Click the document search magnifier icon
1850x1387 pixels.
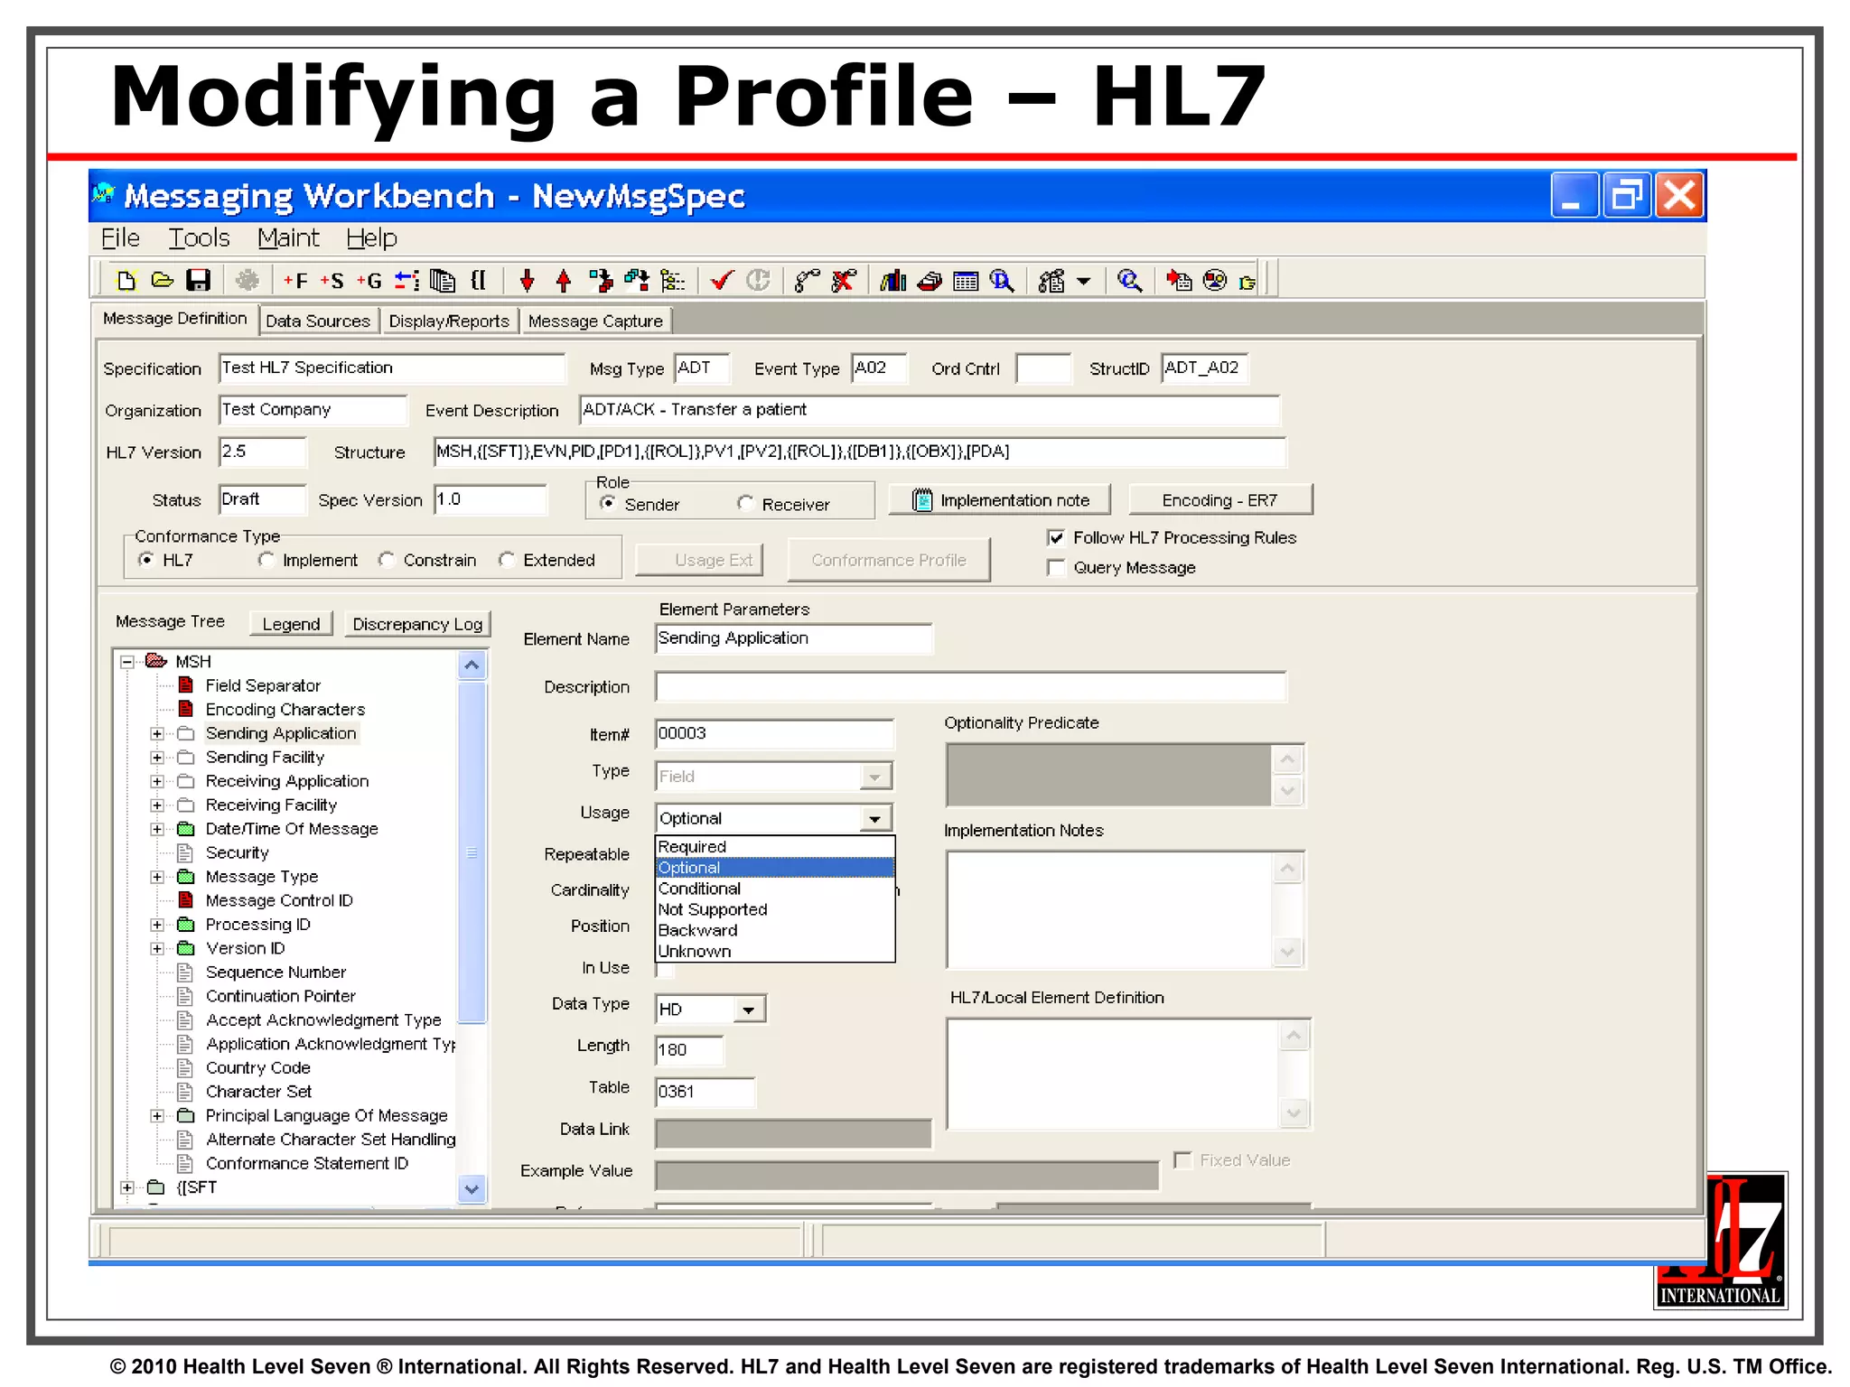click(x=1002, y=281)
